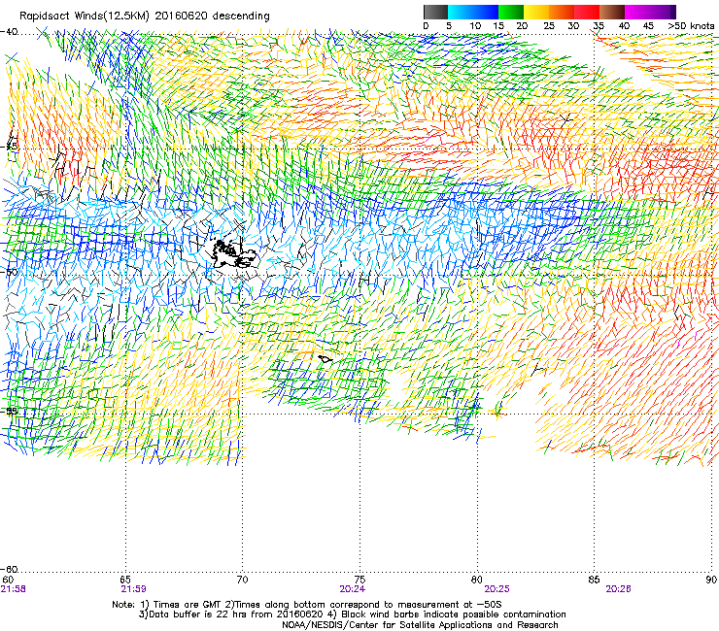Click the '0' legend scale label

(426, 26)
